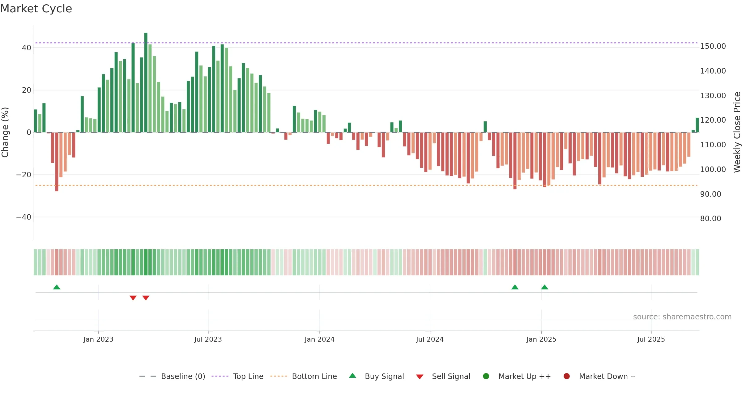Image resolution: width=742 pixels, height=417 pixels.
Task: Click the last light green heatmap cell at right end
Action: pyautogui.click(x=697, y=262)
